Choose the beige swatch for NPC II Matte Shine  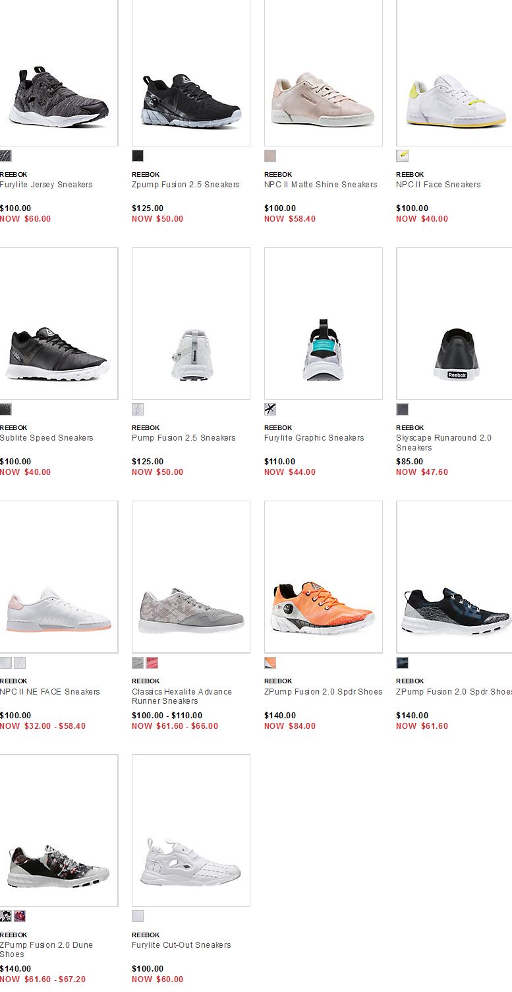[270, 156]
